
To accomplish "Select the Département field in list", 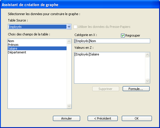I will point(37,52).
